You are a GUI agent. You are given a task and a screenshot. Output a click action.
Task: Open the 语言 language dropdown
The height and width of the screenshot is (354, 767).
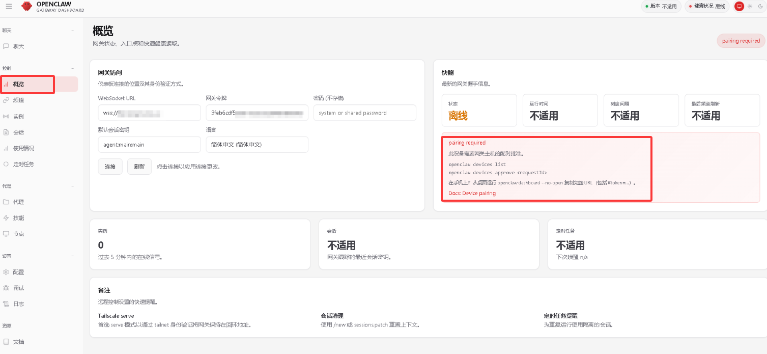pyautogui.click(x=257, y=144)
